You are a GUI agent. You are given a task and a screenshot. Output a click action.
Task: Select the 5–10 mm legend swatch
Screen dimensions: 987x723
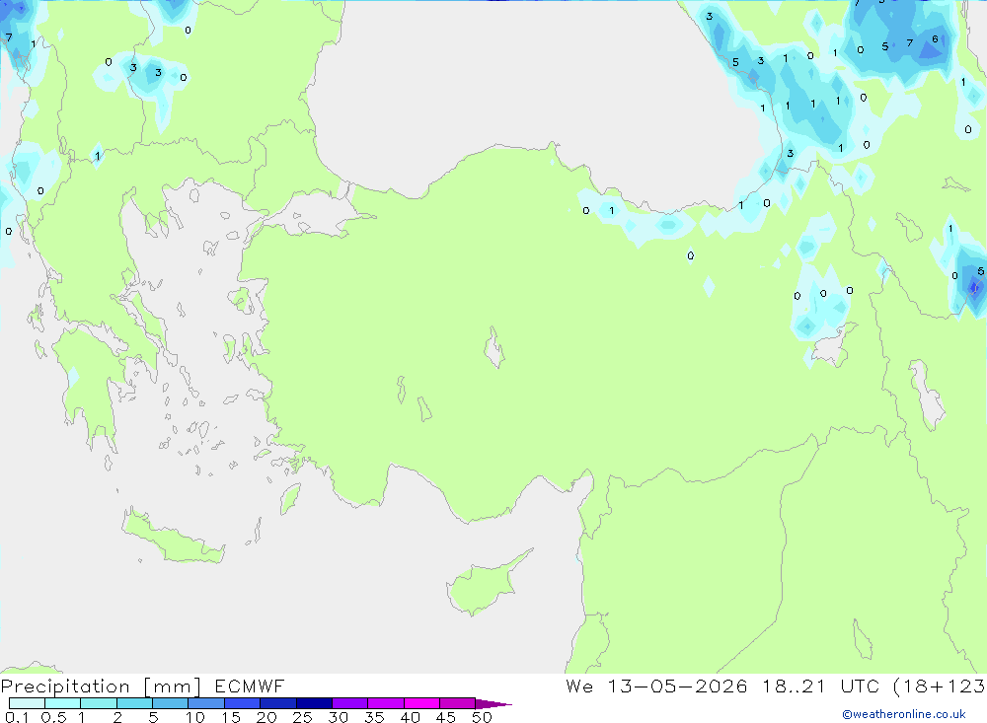tap(171, 703)
